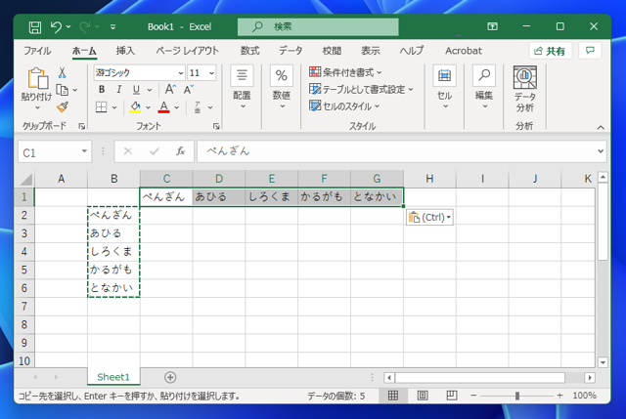The height and width of the screenshot is (419, 626).
Task: Open copy options dropdown arrow
Action: (75, 90)
